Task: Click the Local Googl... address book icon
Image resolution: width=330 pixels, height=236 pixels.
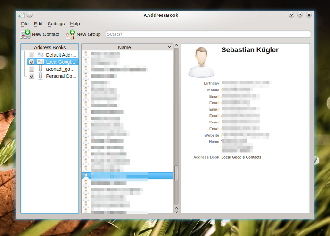Action: [41, 62]
